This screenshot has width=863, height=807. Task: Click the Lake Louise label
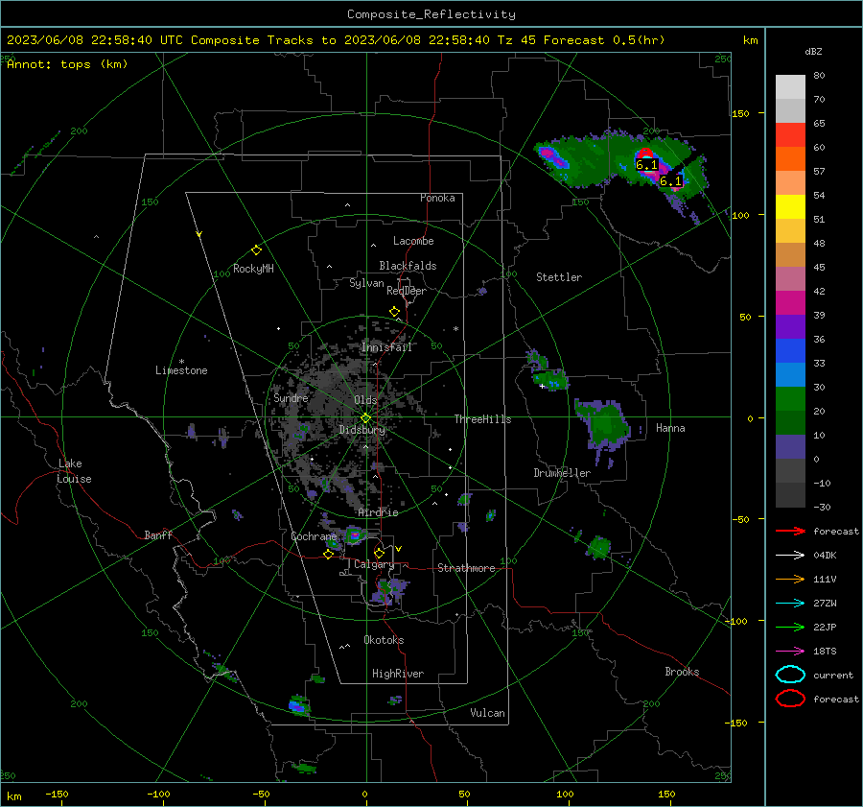pyautogui.click(x=74, y=471)
